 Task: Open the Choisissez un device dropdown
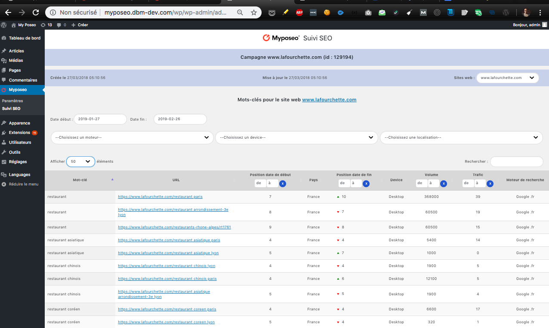click(x=296, y=137)
